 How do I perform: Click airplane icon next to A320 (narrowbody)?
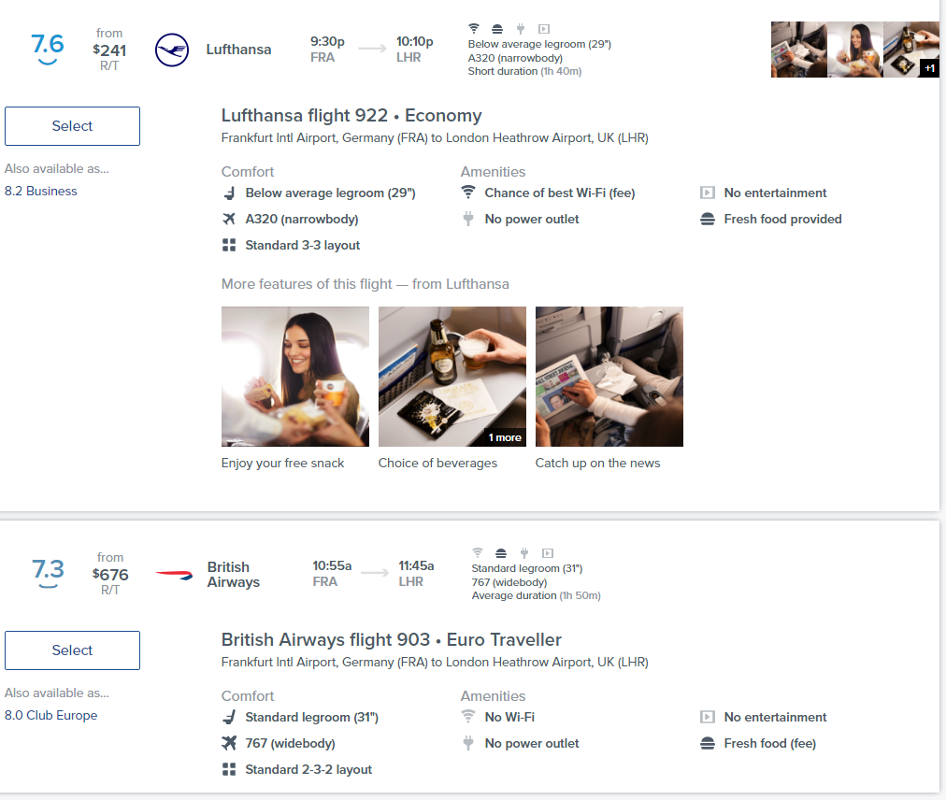click(229, 219)
